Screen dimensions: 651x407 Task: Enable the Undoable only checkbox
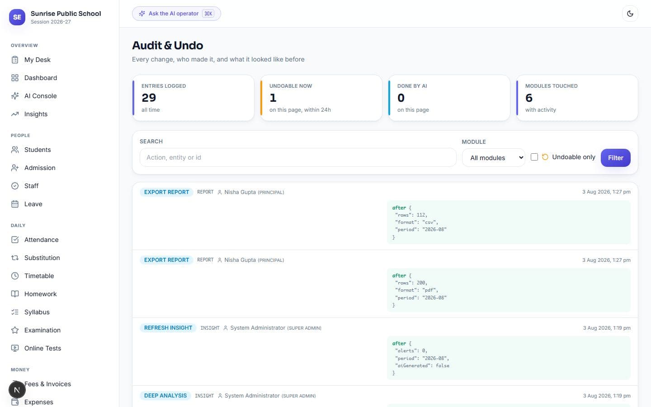pyautogui.click(x=534, y=157)
